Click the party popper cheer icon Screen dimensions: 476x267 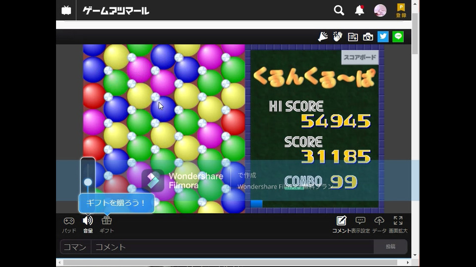[322, 37]
